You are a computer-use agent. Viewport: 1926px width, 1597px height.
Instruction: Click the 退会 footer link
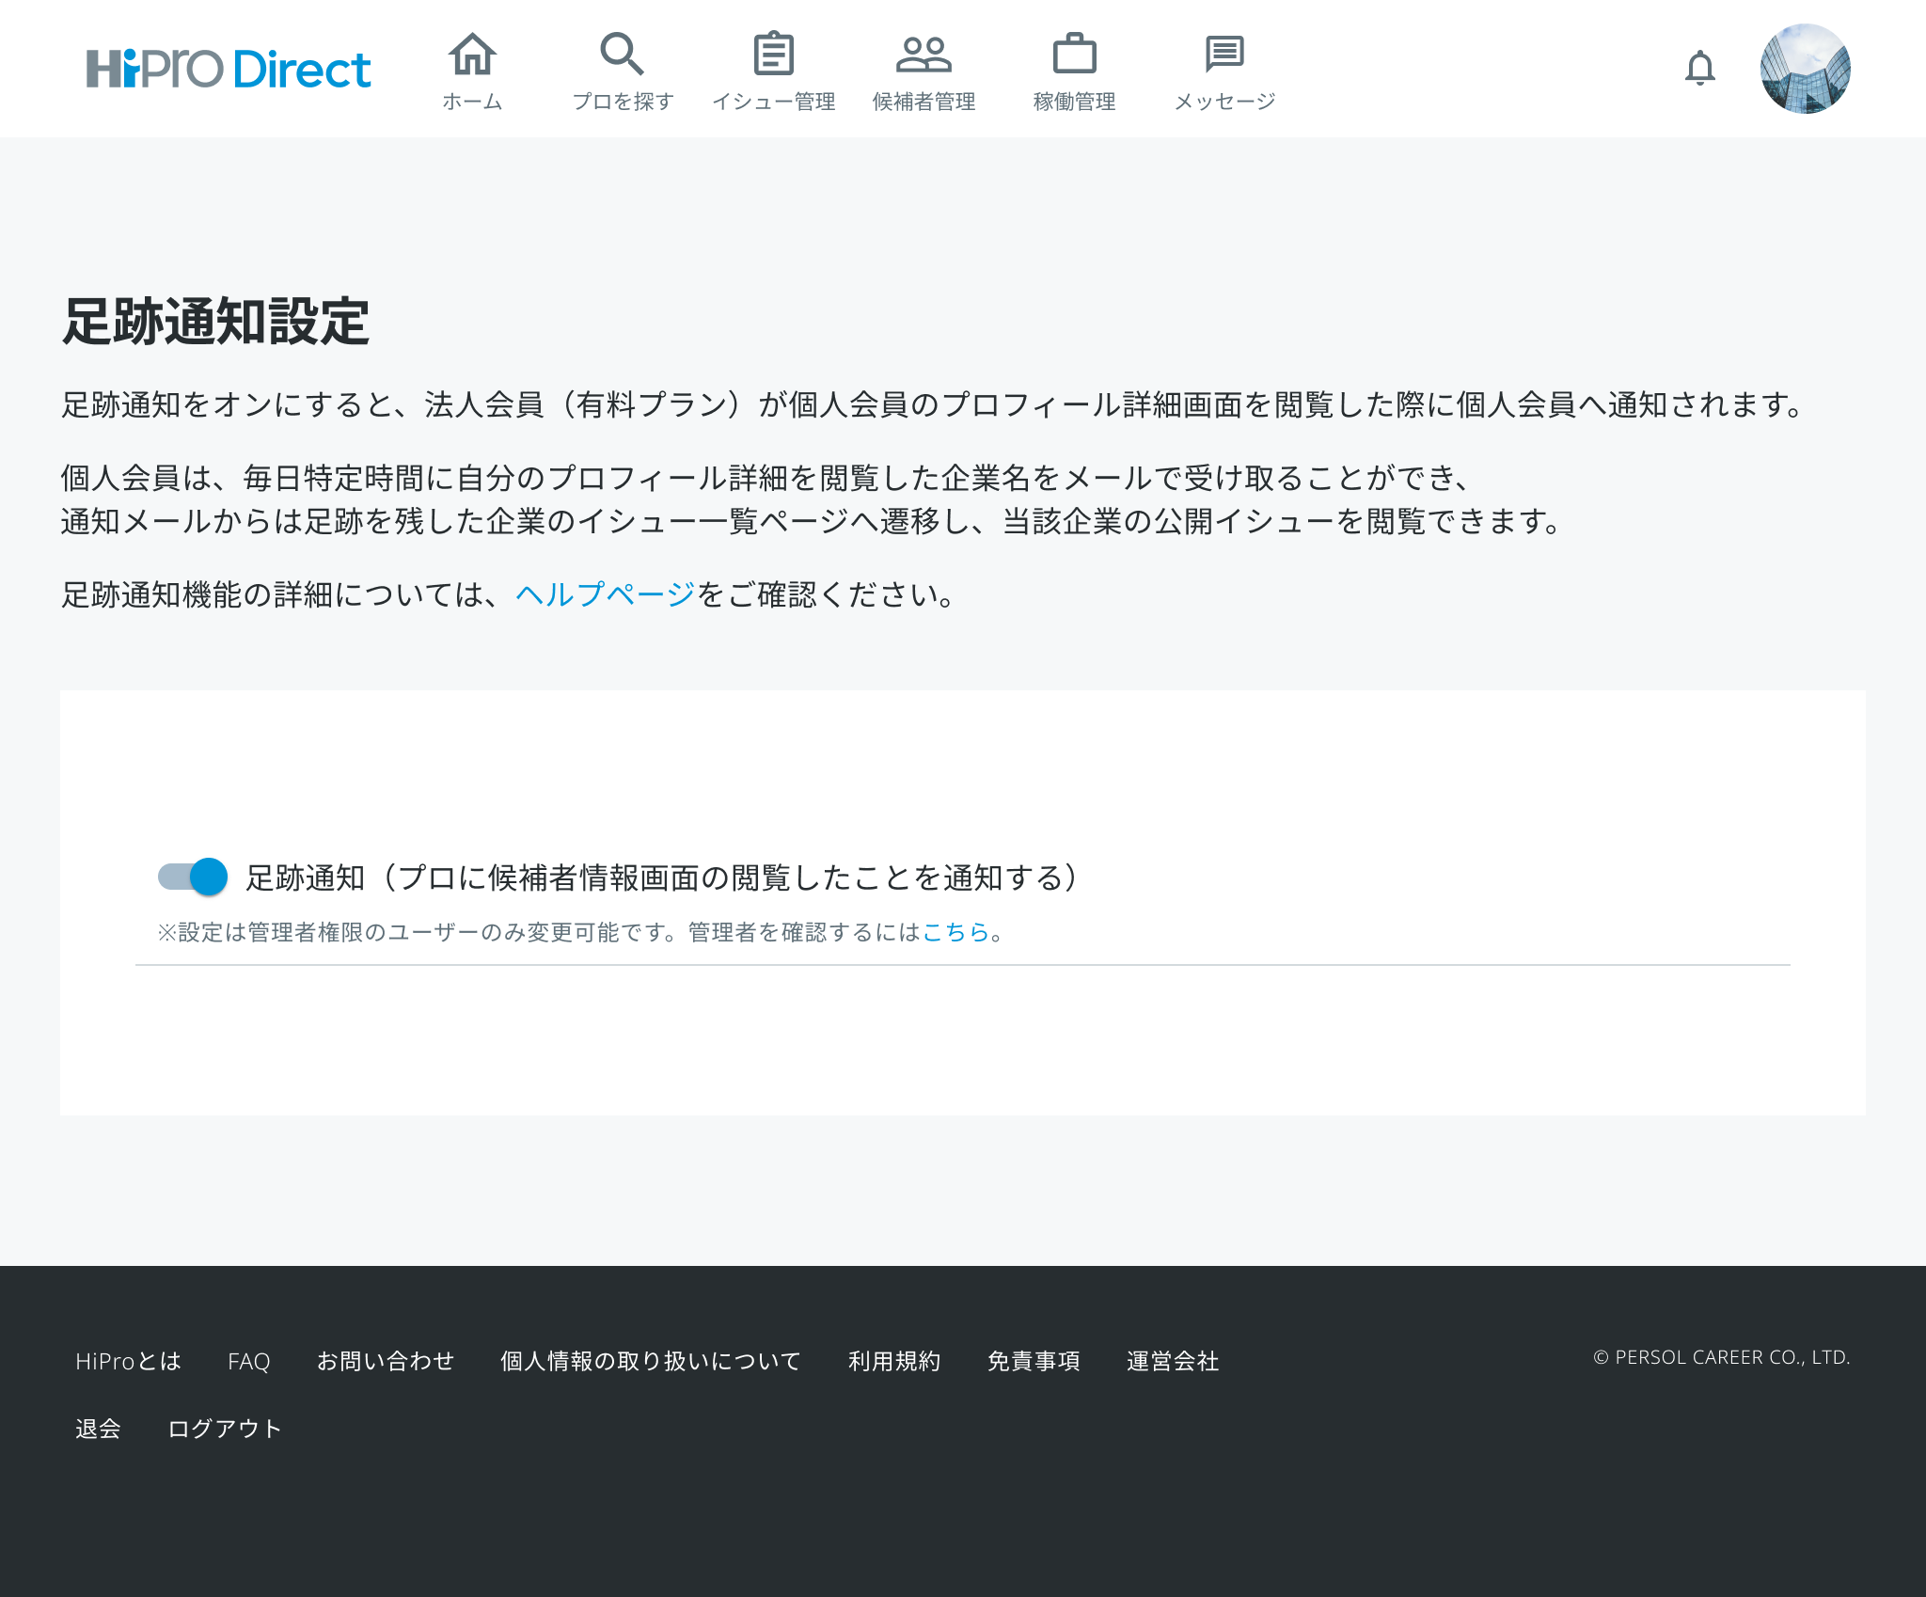point(98,1429)
